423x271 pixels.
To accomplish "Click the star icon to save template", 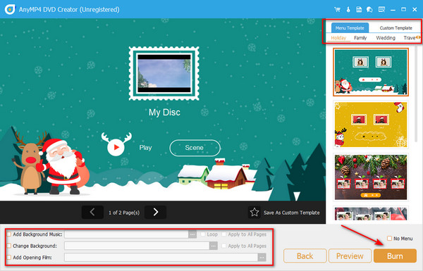I will pyautogui.click(x=254, y=213).
